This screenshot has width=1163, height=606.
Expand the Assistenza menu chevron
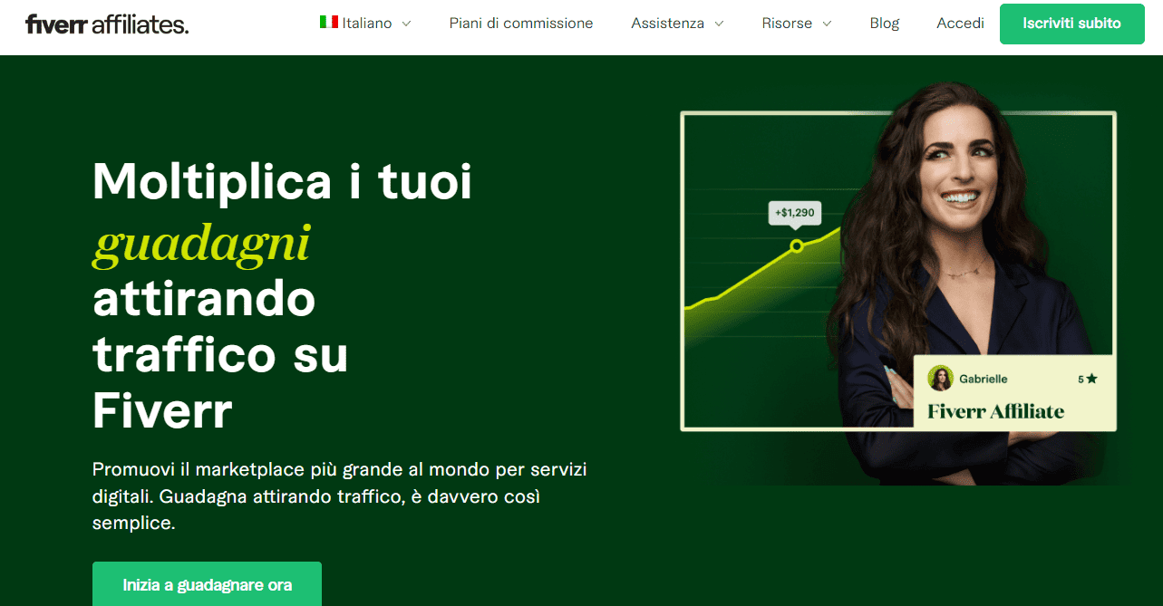coord(719,24)
